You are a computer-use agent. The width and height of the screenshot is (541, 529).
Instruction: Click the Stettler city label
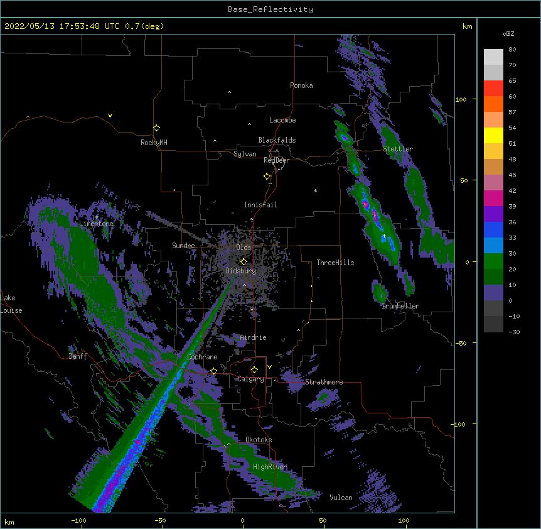[398, 149]
